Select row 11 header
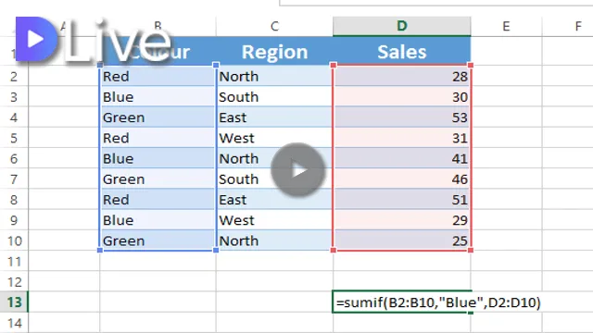 tap(14, 261)
